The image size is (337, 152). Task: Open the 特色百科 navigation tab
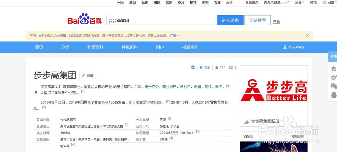coord(130,47)
